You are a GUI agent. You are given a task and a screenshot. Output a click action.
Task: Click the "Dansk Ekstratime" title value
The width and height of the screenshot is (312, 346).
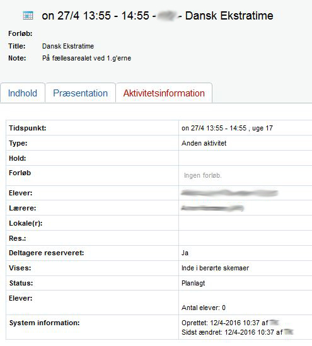[68, 46]
